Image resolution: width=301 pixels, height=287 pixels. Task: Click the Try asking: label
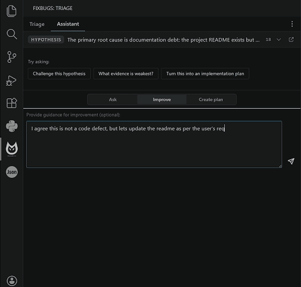tap(39, 62)
